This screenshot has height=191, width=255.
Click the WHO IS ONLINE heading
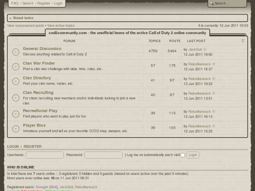tap(21, 167)
